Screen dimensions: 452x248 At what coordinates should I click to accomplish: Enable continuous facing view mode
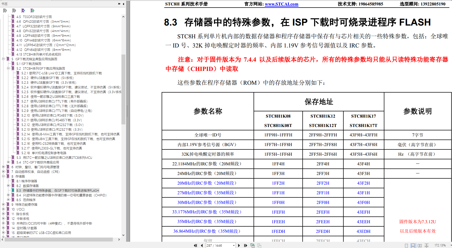point(426,245)
